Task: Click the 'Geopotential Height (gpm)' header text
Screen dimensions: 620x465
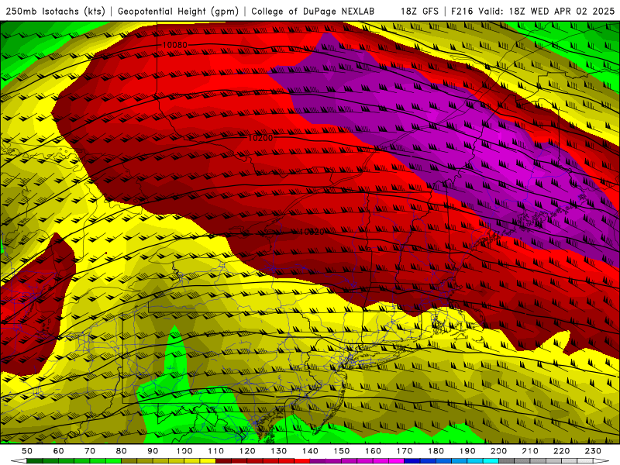Action: pyautogui.click(x=178, y=12)
